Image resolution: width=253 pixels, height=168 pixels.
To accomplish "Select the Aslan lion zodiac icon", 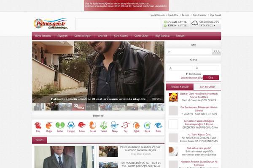I will (82, 125).
